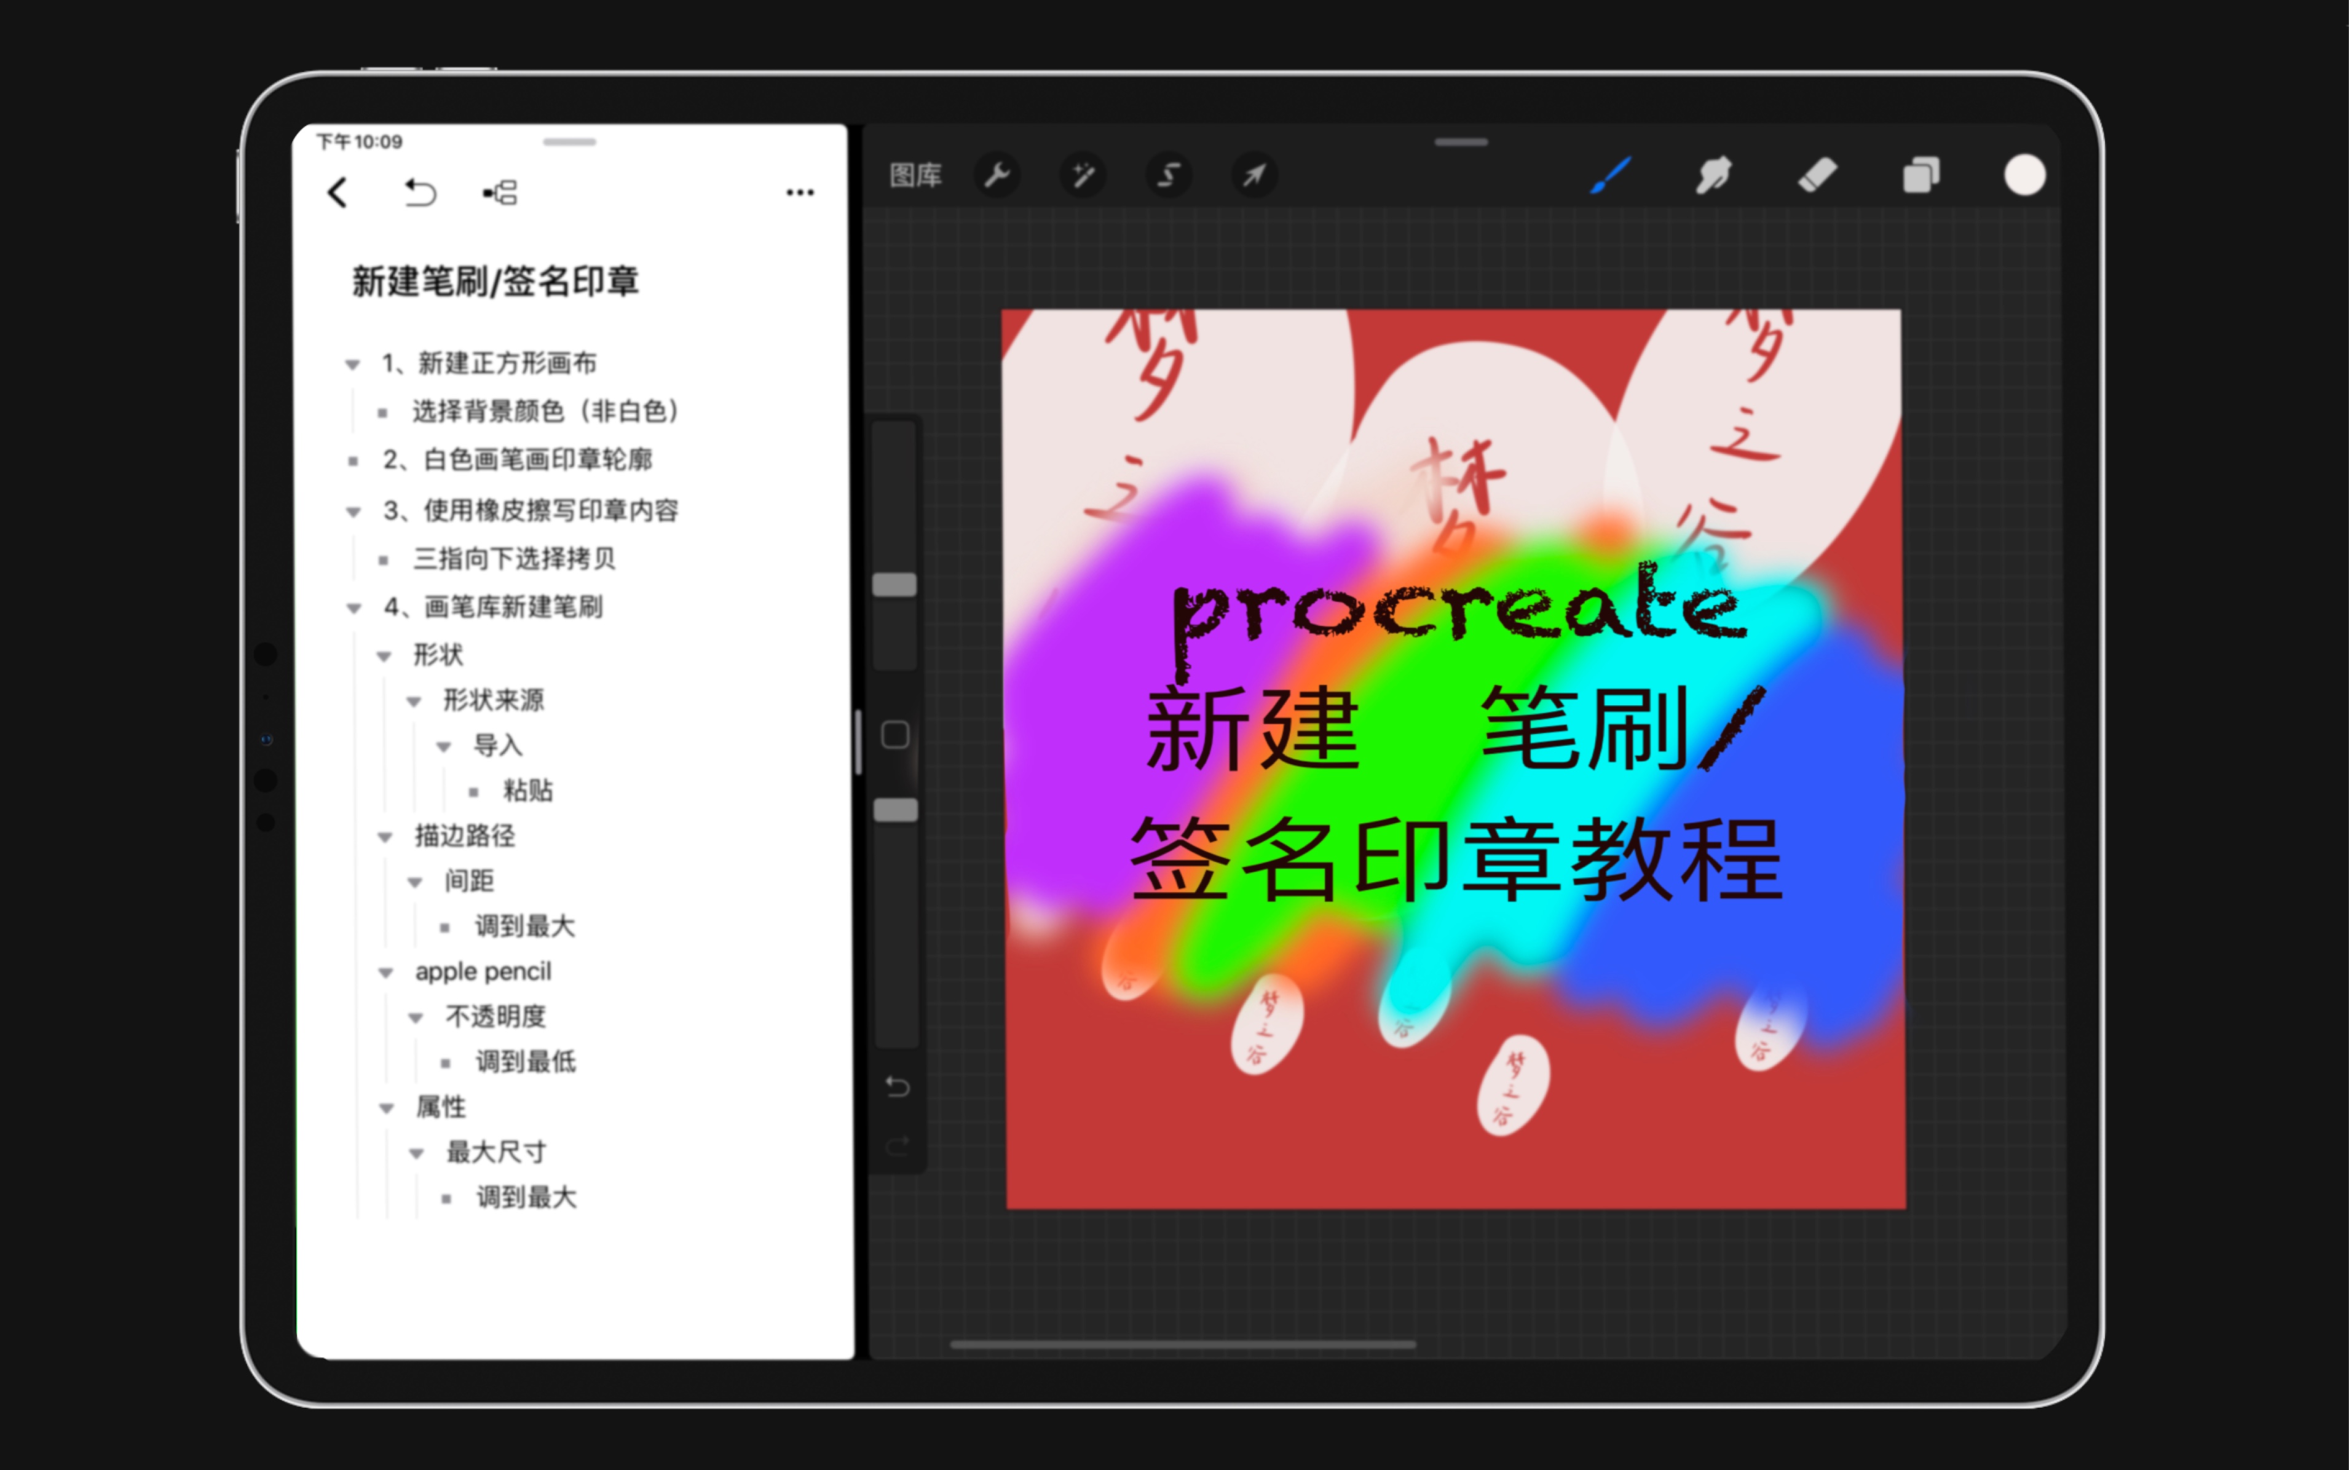The image size is (2349, 1470).
Task: Click the 下午10:09 status bar clock
Action: [358, 142]
